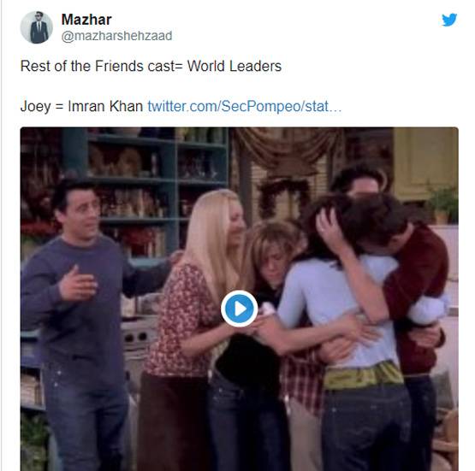Click the green patterned waistband in video
The height and width of the screenshot is (471, 475).
(363, 377)
